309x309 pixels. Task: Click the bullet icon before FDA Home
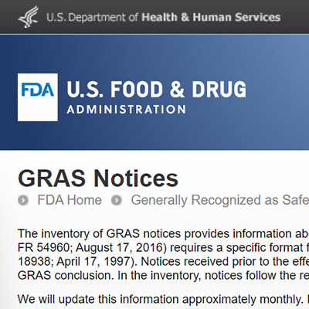[23, 200]
